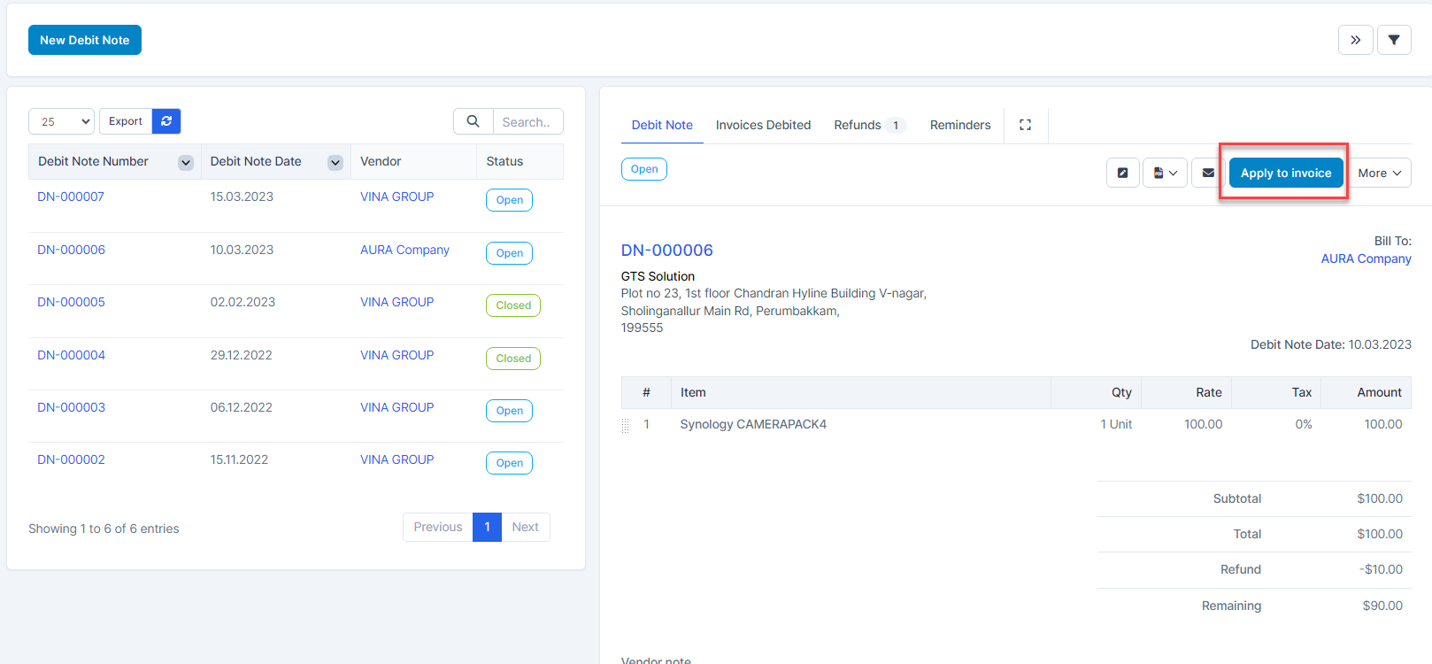Click into the Search input field
1432x664 pixels.
527,121
